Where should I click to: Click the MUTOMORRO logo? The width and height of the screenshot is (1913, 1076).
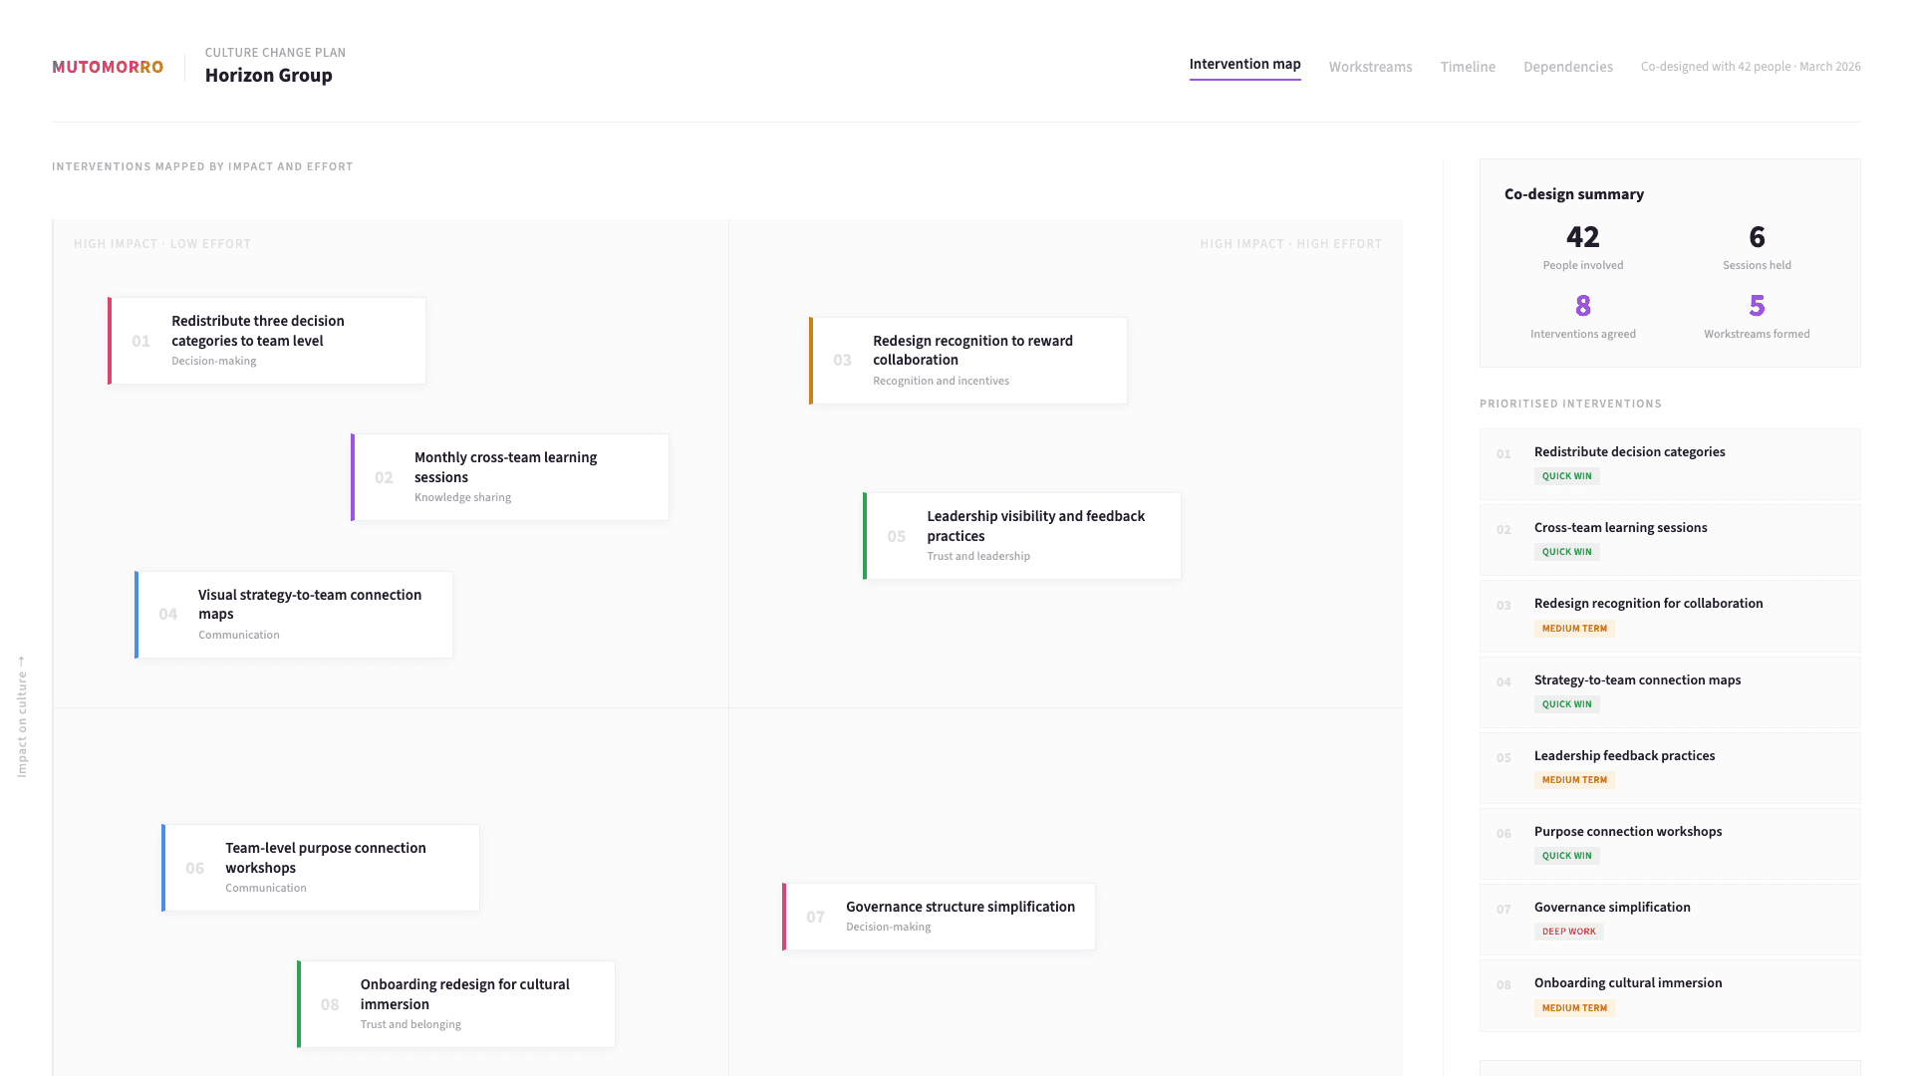tap(108, 67)
